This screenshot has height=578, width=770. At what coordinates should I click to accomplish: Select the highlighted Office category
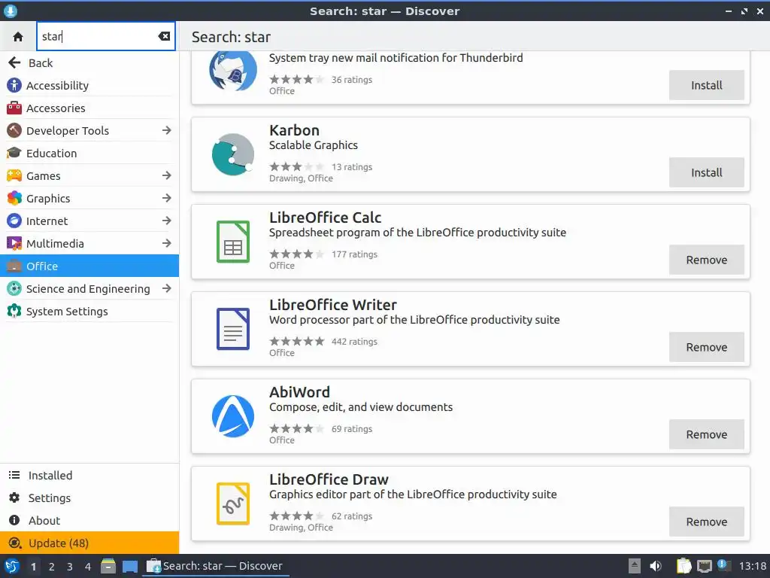[89, 266]
